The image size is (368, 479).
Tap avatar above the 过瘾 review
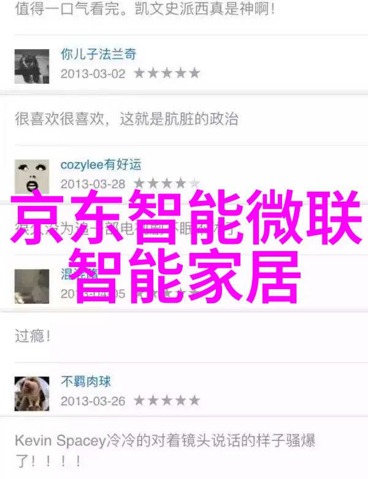tap(32, 286)
